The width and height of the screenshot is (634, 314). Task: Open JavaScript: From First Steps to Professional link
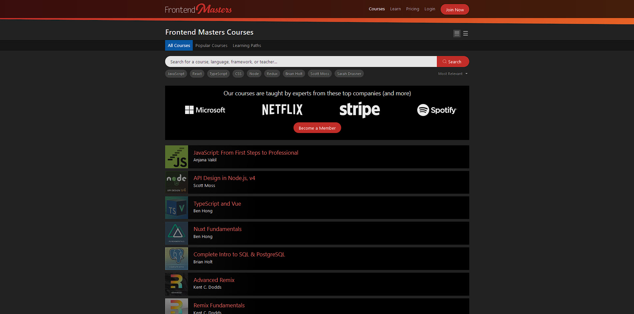(246, 153)
